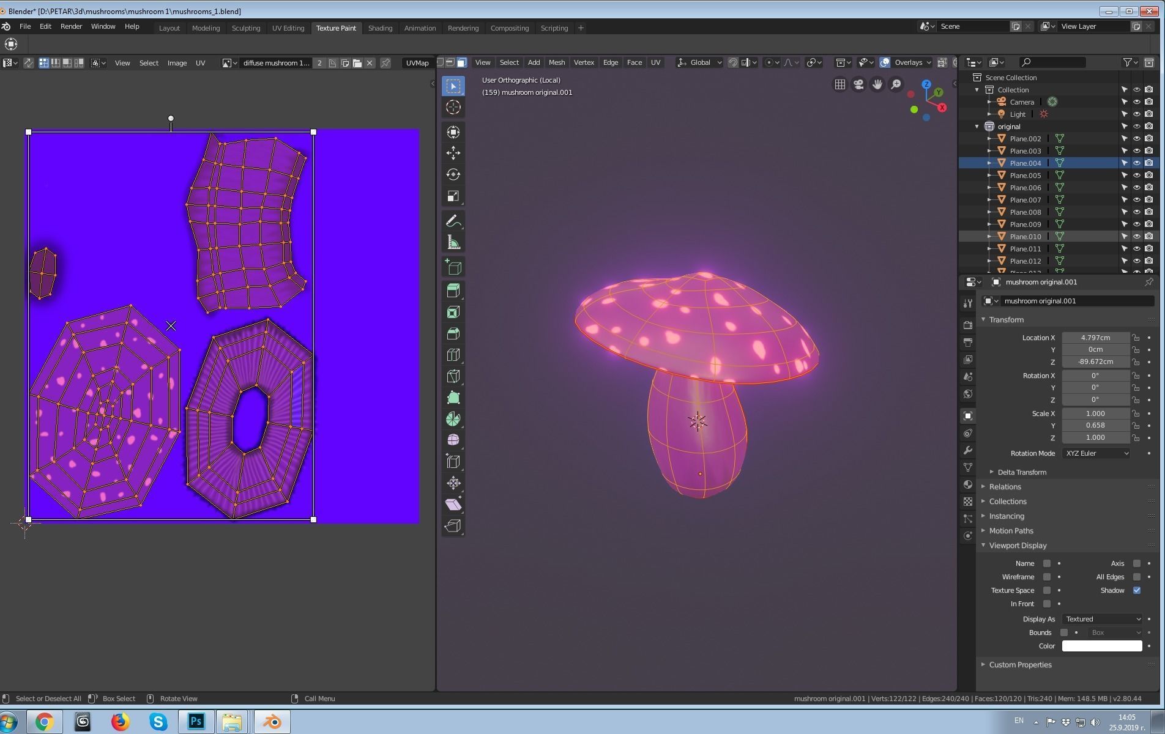1165x734 pixels.
Task: Open the Mesh menu in the viewport header
Action: pos(556,62)
